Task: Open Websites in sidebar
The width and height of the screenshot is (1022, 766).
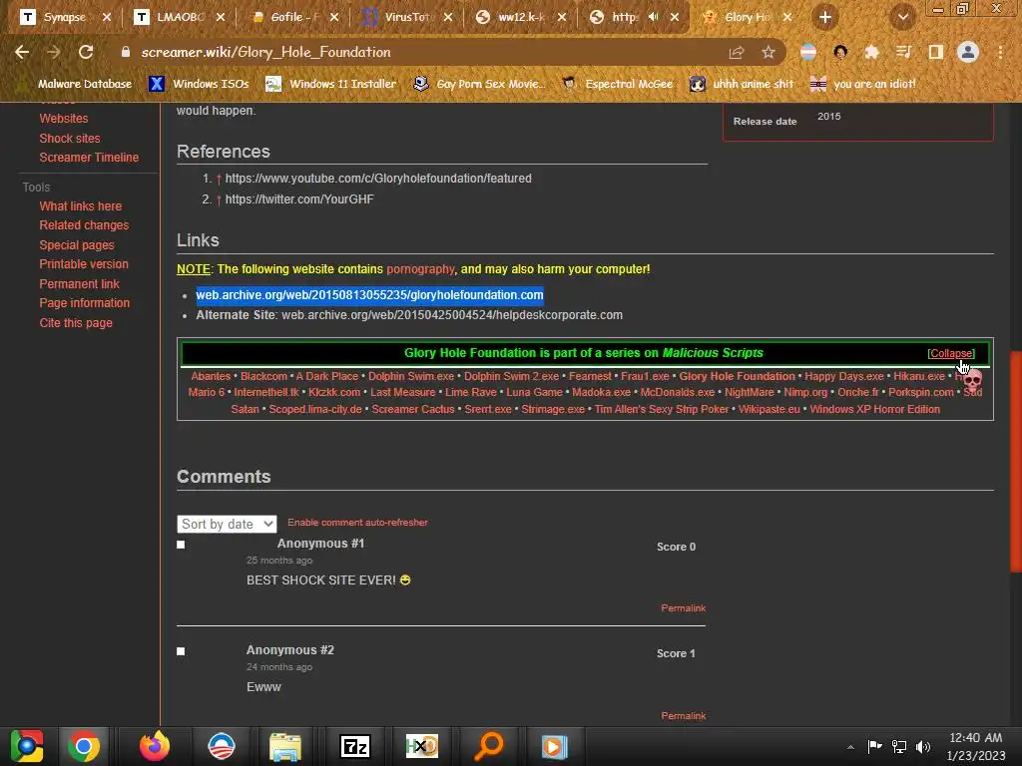Action: coord(63,119)
